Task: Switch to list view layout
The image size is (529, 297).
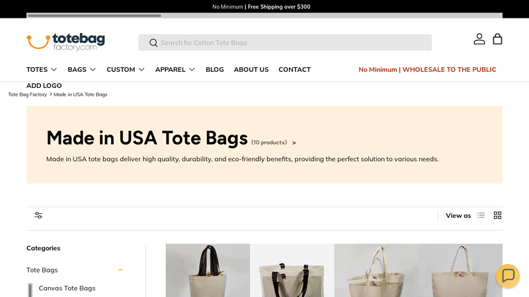Action: pos(481,215)
